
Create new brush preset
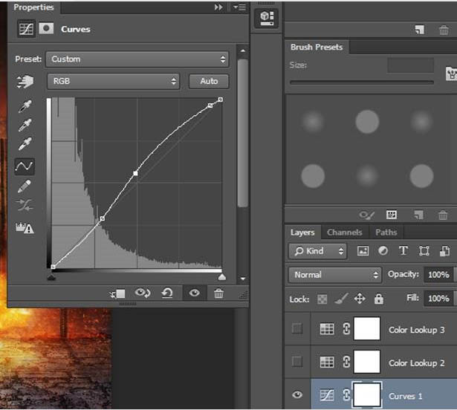click(418, 215)
